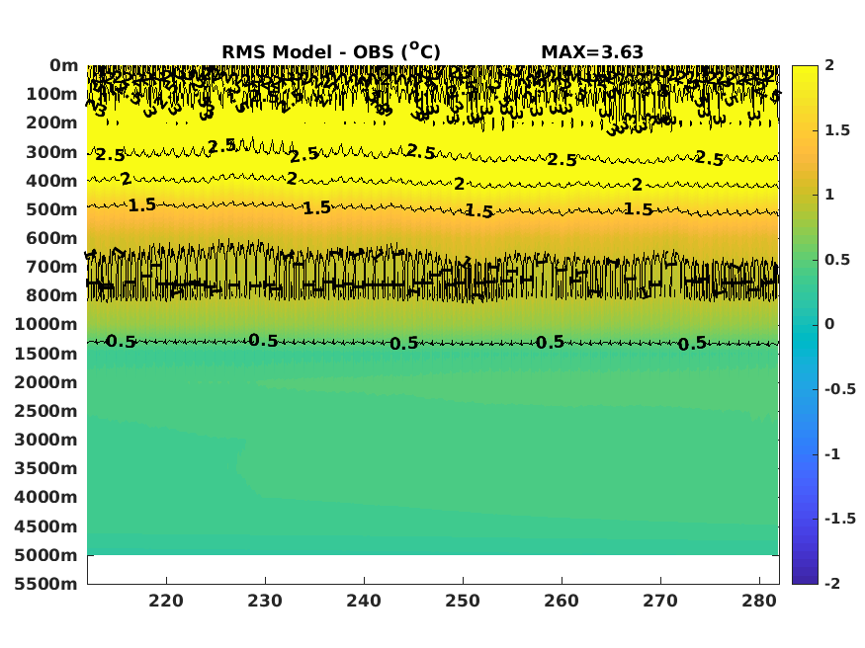Click the y-axis label '1000m'
Image resolution: width=865 pixels, height=648 pixels.
click(46, 324)
